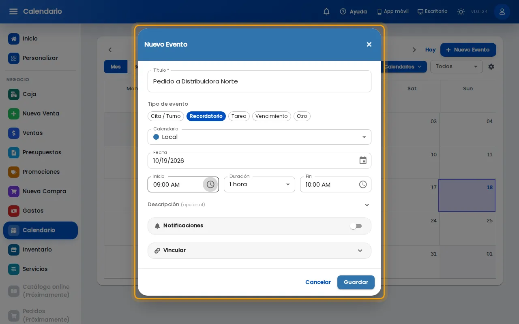Viewport: 519px width, 324px height.
Task: Open the Duración dropdown
Action: 259,184
